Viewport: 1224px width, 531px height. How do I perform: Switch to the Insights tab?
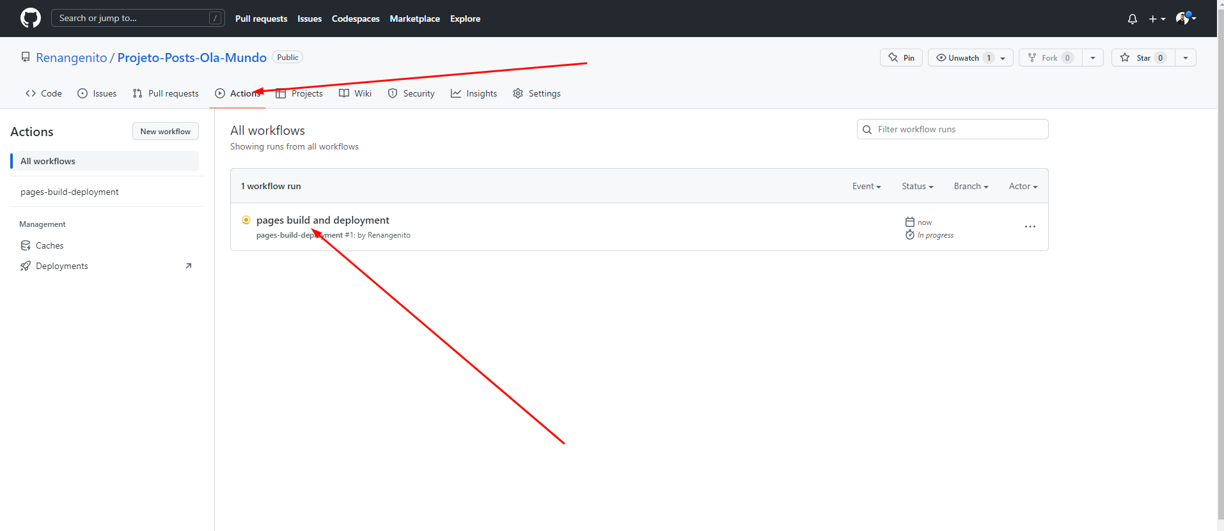coord(474,93)
